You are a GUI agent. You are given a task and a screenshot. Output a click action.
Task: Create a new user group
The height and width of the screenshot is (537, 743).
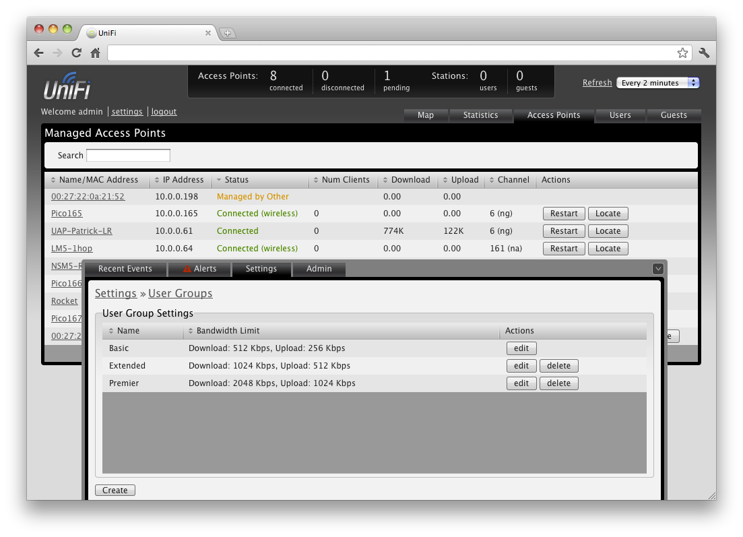[115, 490]
